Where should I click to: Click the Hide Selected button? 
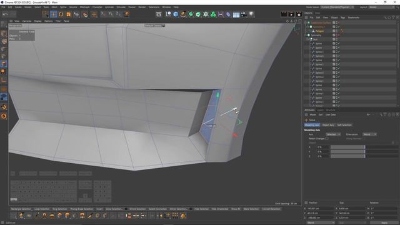(x=201, y=209)
